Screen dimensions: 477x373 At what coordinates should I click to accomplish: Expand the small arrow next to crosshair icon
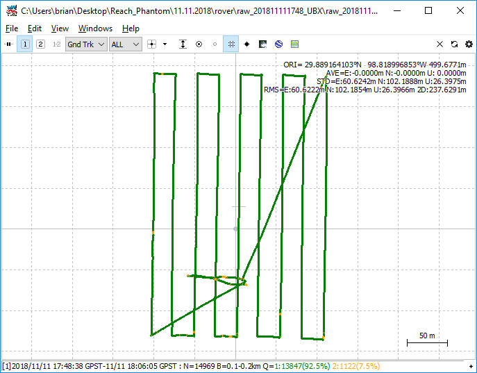click(165, 44)
